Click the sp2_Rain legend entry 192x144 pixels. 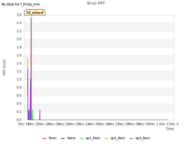115,138
